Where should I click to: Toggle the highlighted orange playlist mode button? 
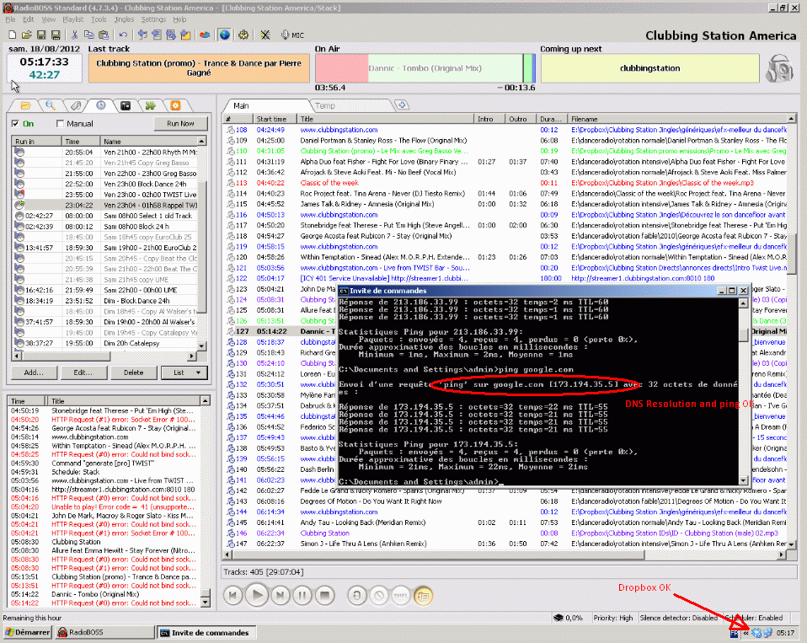coord(423,596)
